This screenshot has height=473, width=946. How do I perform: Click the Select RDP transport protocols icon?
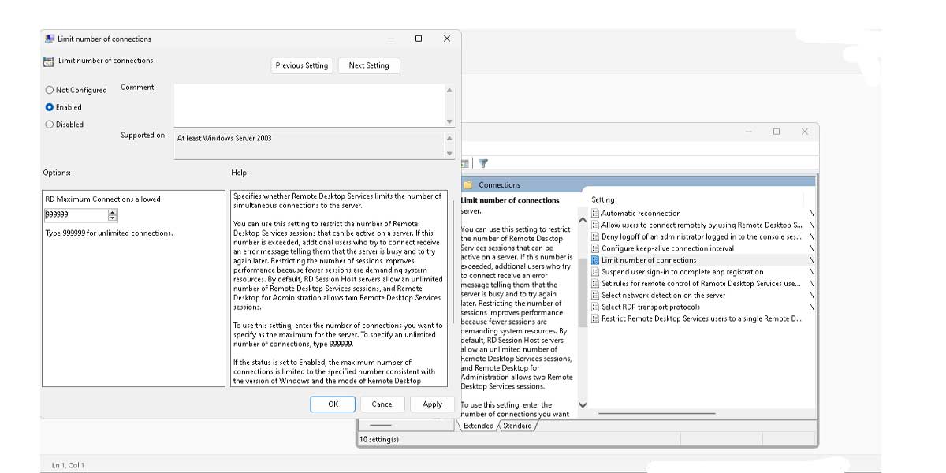[595, 307]
